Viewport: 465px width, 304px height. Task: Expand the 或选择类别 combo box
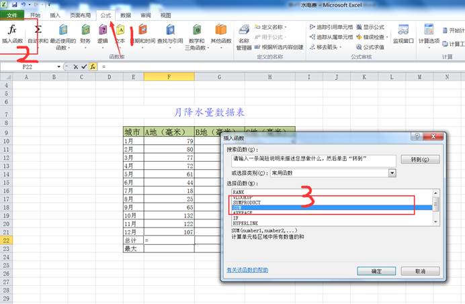[x=391, y=173]
